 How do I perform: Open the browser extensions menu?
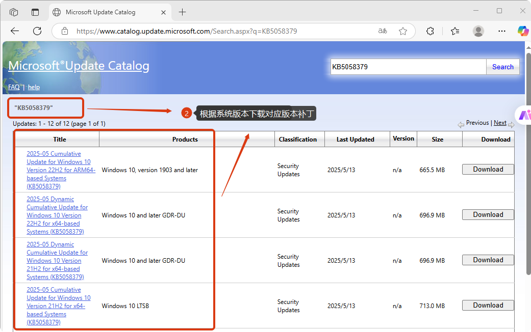(x=430, y=31)
